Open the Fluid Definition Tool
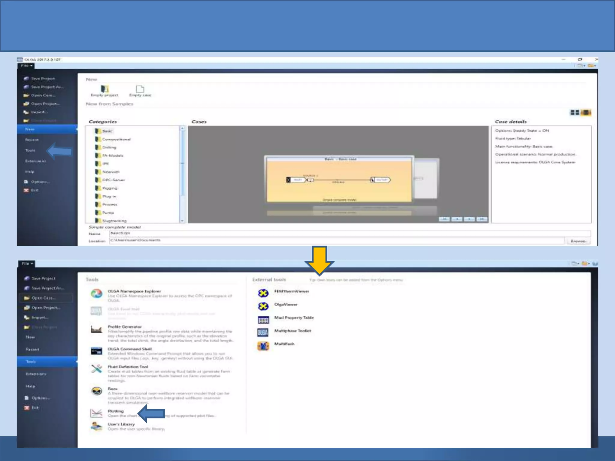615x461 pixels. coord(128,366)
